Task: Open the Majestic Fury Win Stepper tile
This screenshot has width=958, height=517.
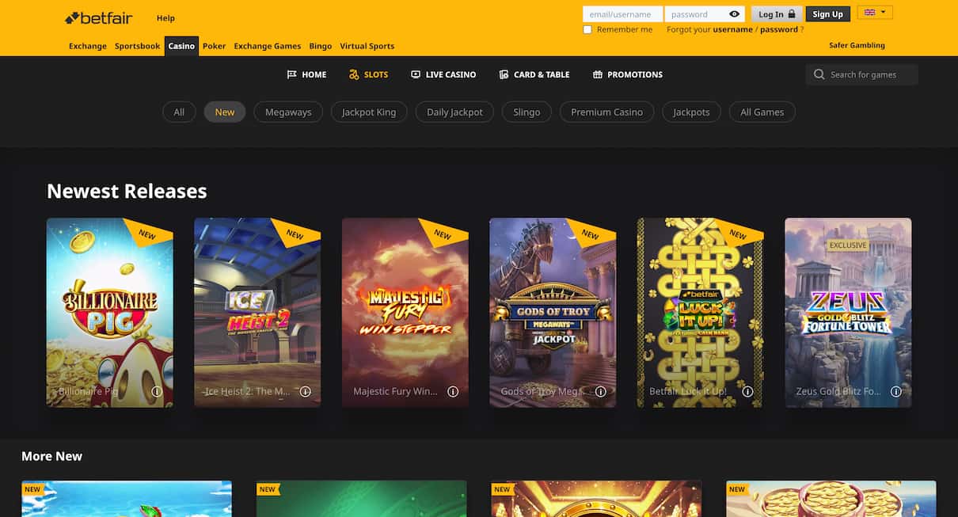Action: pos(405,313)
